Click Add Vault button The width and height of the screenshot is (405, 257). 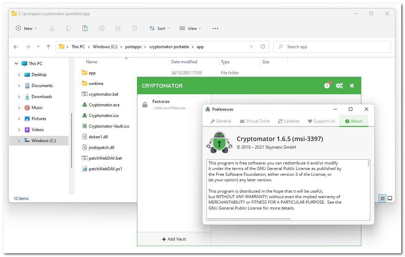174,239
